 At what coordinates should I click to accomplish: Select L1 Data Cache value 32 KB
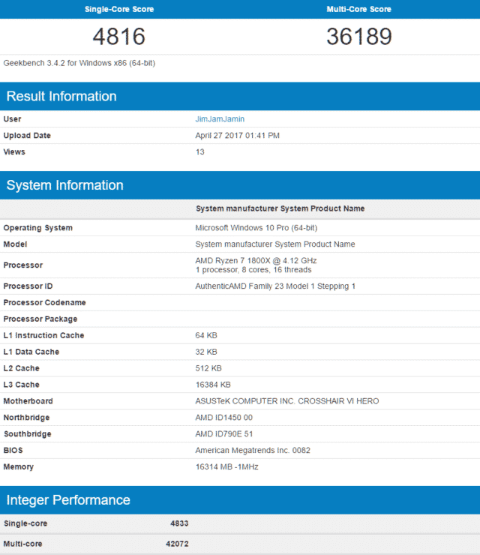[x=206, y=352]
